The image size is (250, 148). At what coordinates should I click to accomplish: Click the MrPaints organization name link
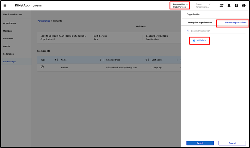click(x=201, y=40)
